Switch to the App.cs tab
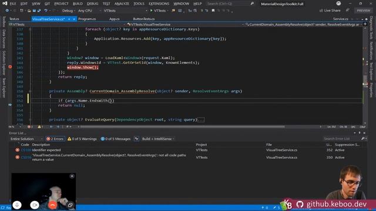This screenshot has height=211, width=376. pos(115,19)
